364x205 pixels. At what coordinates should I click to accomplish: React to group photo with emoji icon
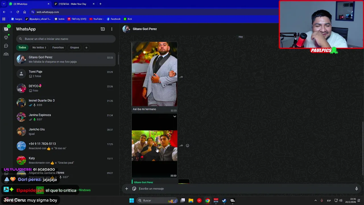[187, 146]
